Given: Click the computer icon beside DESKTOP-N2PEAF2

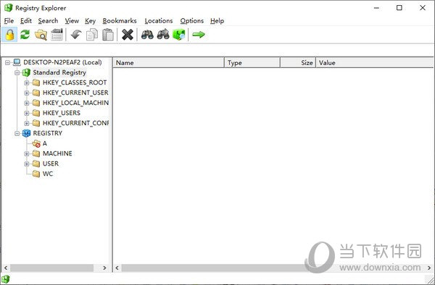Looking at the screenshot, I should pos(17,62).
